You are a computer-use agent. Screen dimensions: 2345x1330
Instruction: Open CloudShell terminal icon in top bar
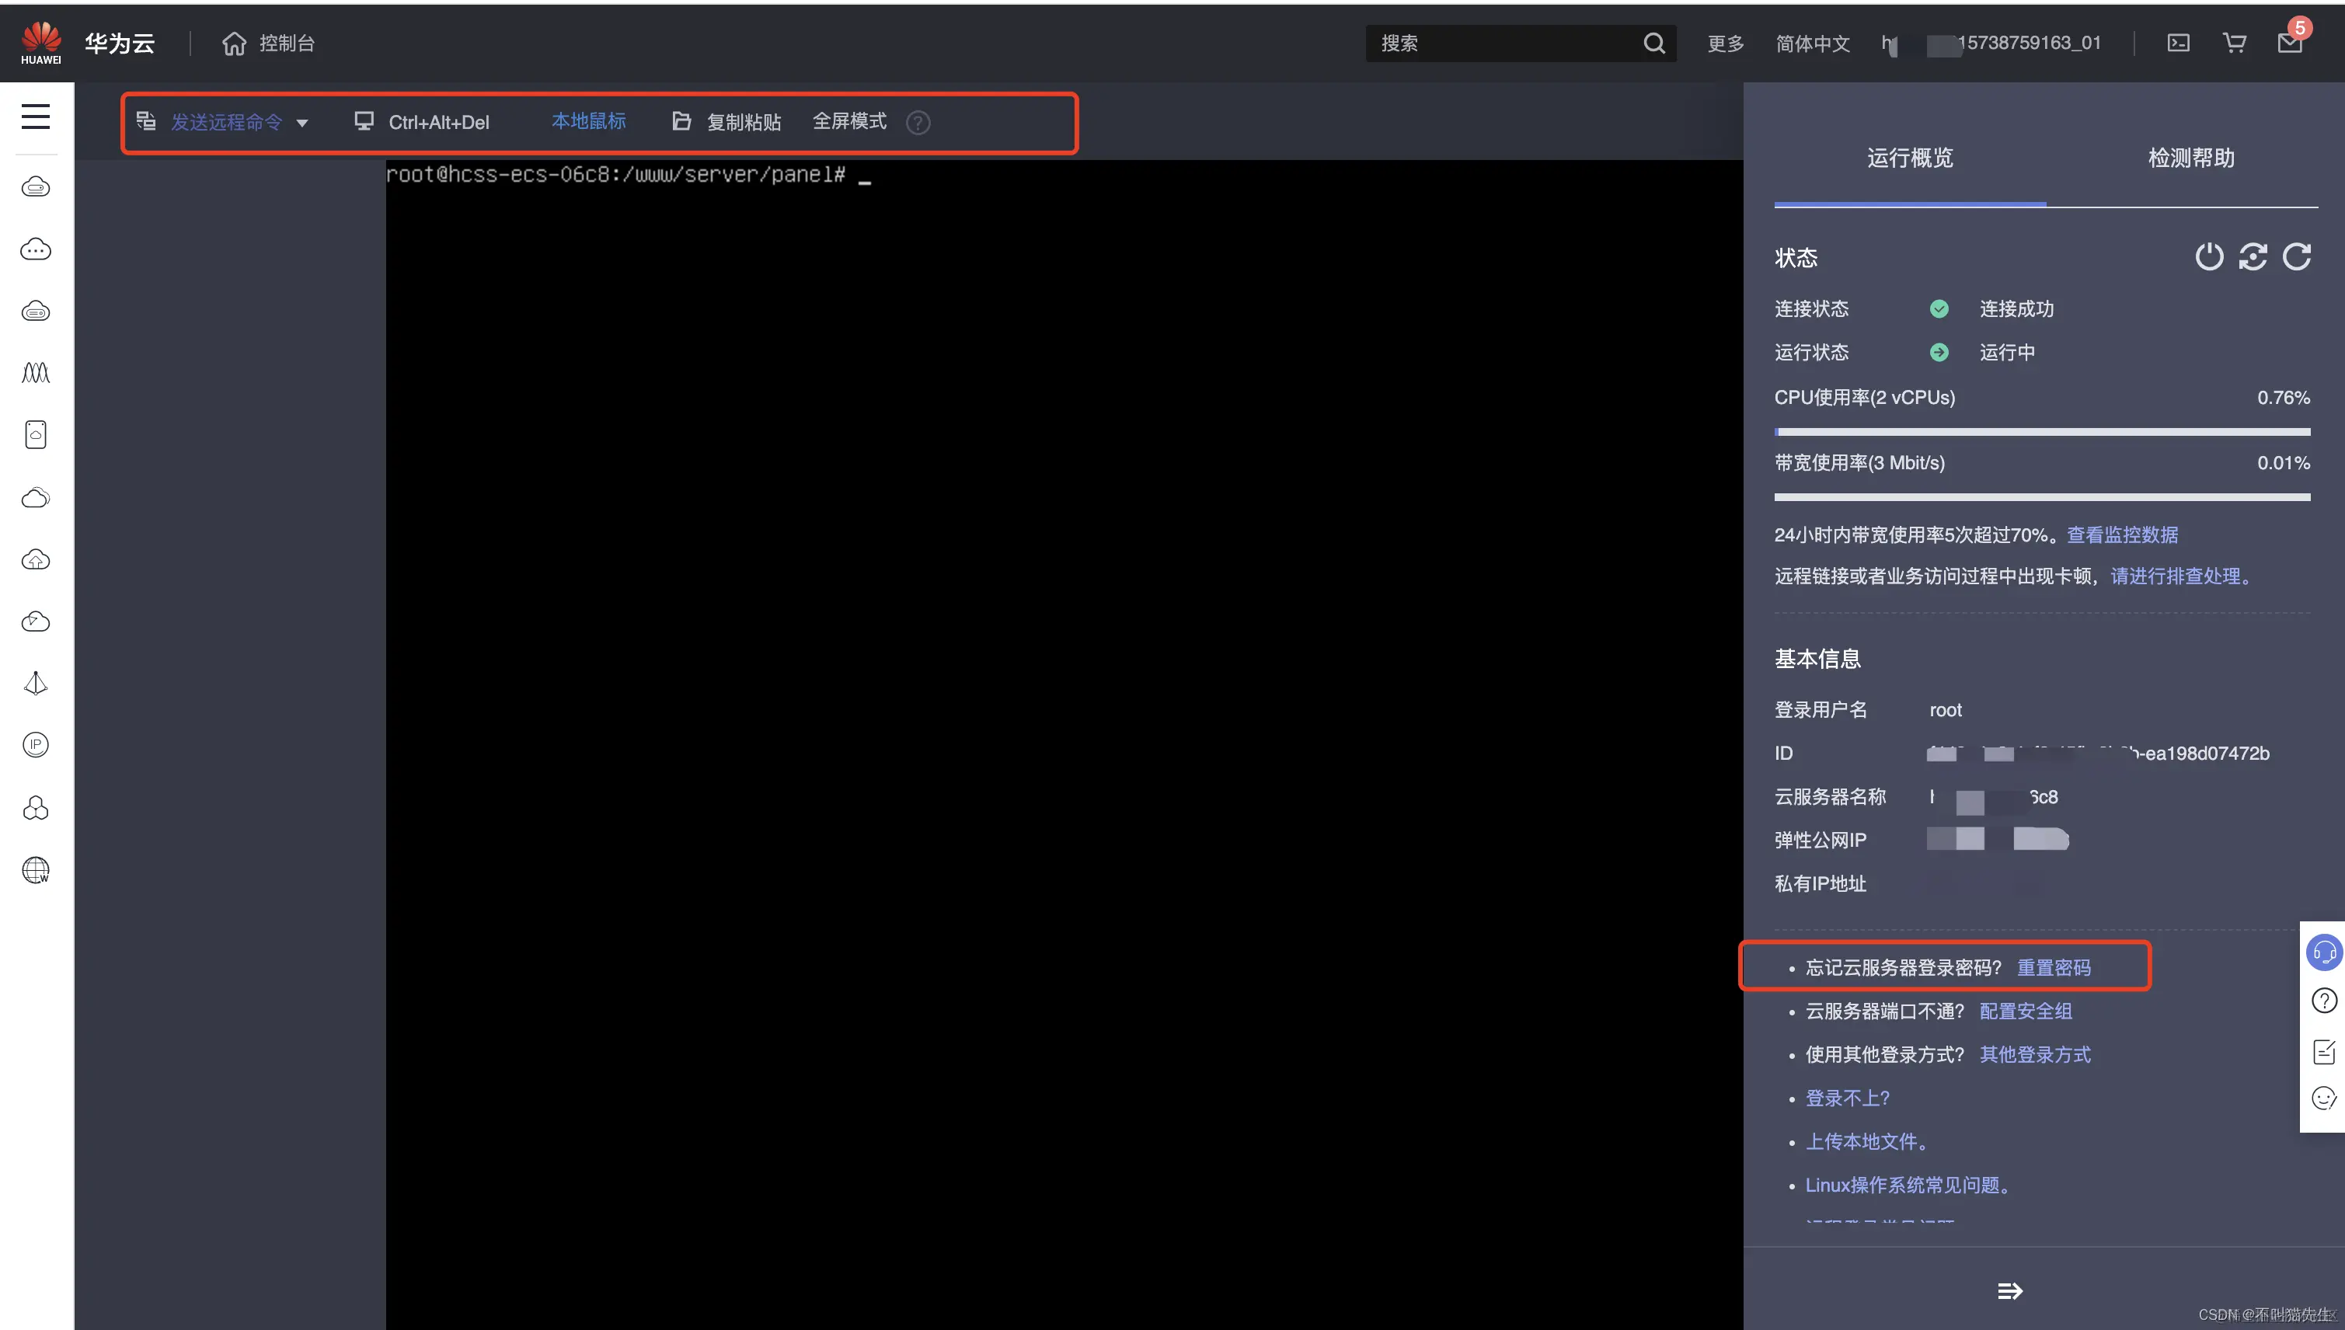pyautogui.click(x=2178, y=43)
